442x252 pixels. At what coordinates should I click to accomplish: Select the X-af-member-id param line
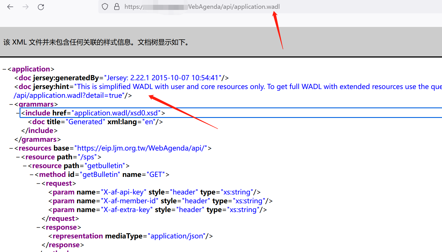click(160, 201)
